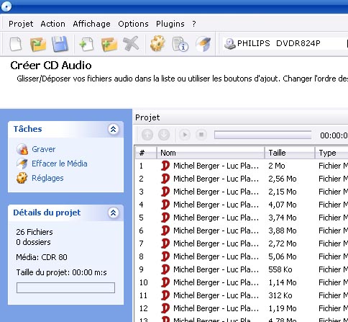This screenshot has height=322, width=348.
Task: Click the erase disc toolbar icon
Action: coord(203,44)
